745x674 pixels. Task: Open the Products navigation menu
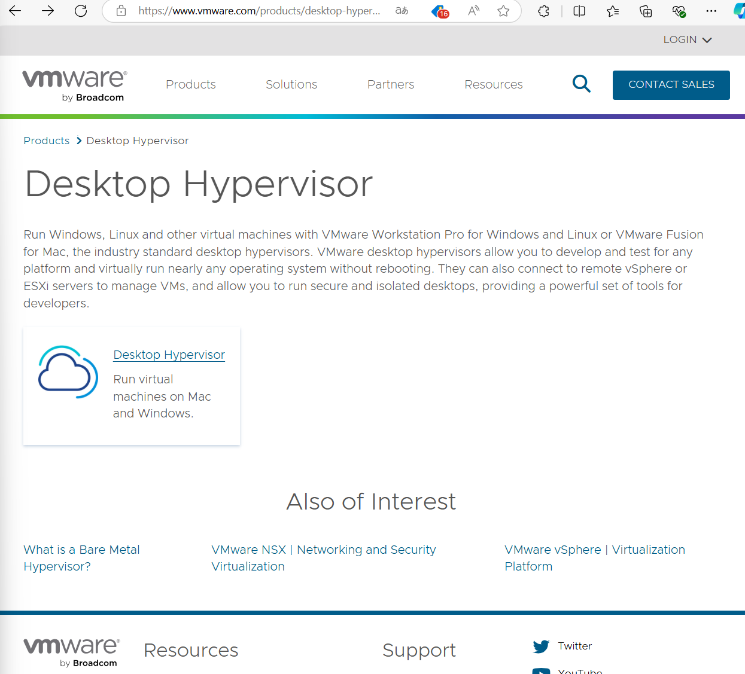191,84
